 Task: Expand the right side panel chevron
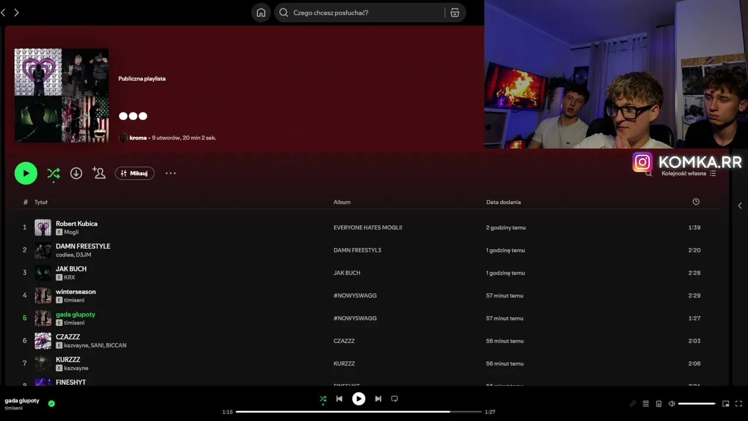coord(740,206)
